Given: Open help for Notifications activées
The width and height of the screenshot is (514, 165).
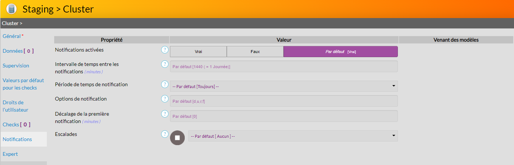Looking at the screenshot, I should tap(164, 50).
